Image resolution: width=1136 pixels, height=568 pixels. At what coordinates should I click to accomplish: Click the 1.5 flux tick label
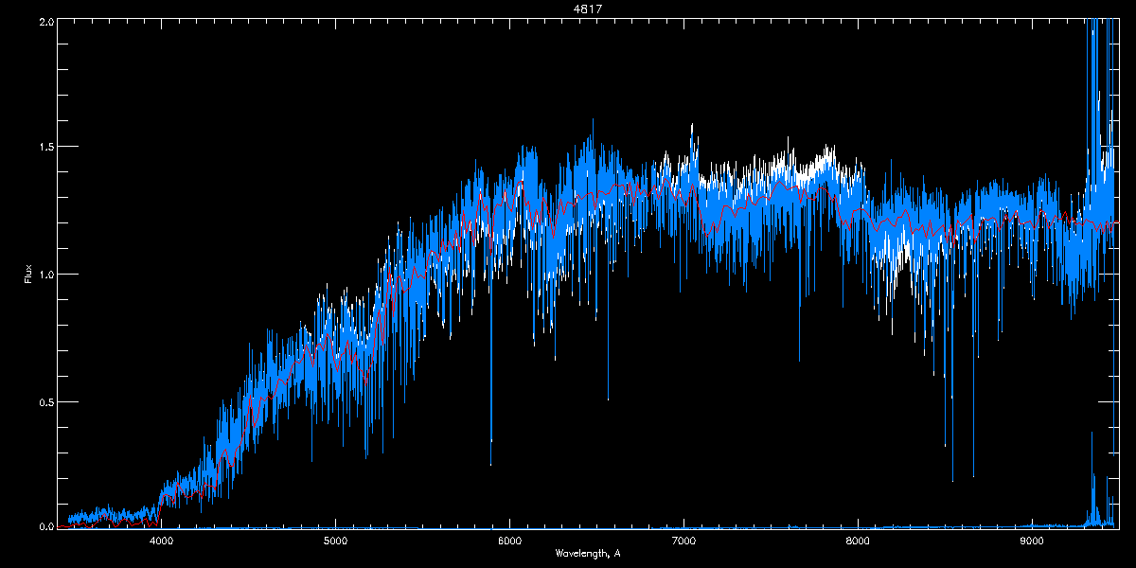45,148
